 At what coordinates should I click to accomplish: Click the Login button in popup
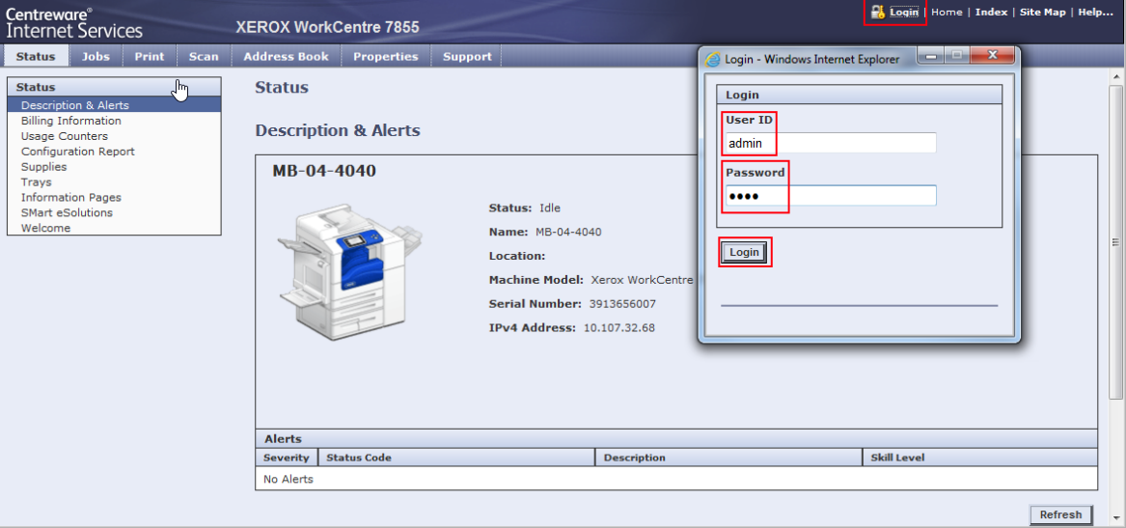(x=744, y=252)
